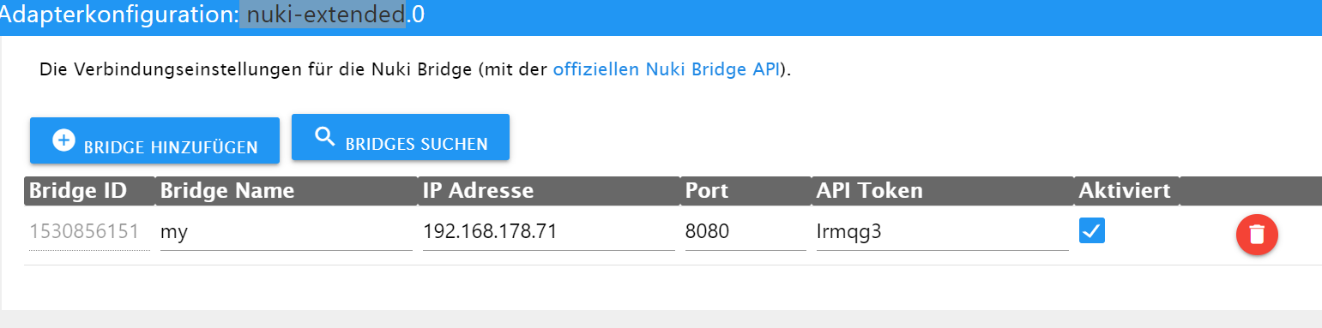Click the Bridge ID column header
The image size is (1322, 328).
tap(79, 191)
